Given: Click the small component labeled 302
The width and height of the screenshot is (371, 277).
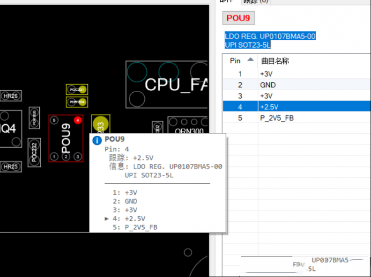Looking at the screenshot, I should pos(157,127).
